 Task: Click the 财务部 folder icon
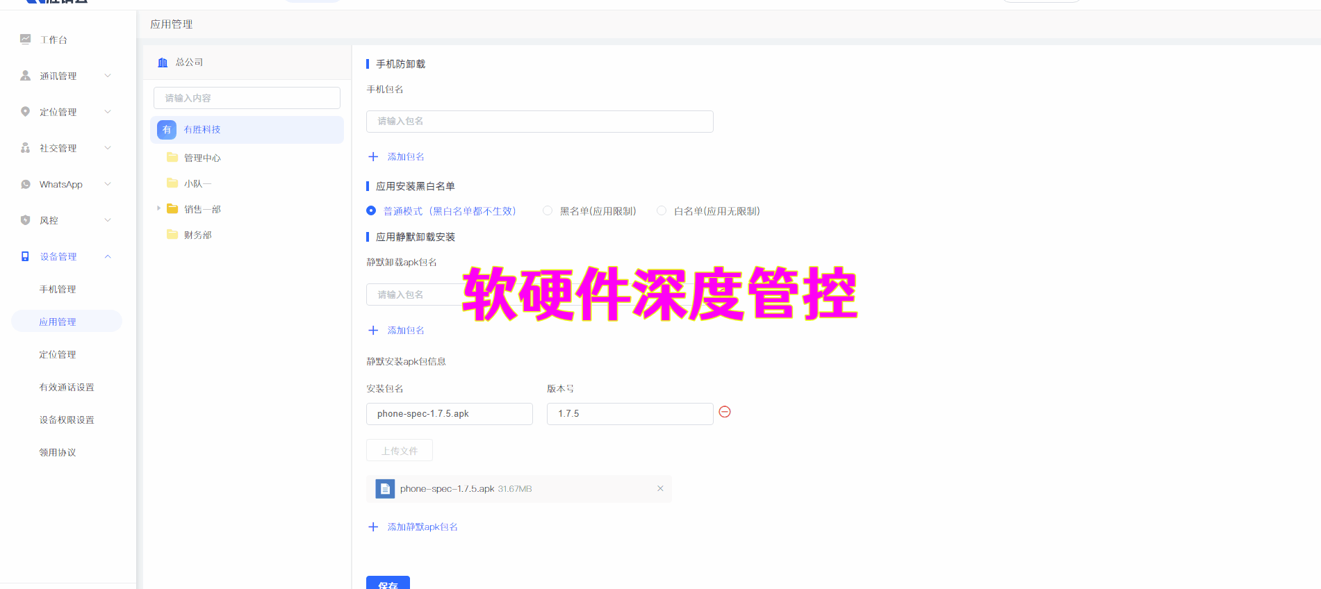[x=172, y=235]
